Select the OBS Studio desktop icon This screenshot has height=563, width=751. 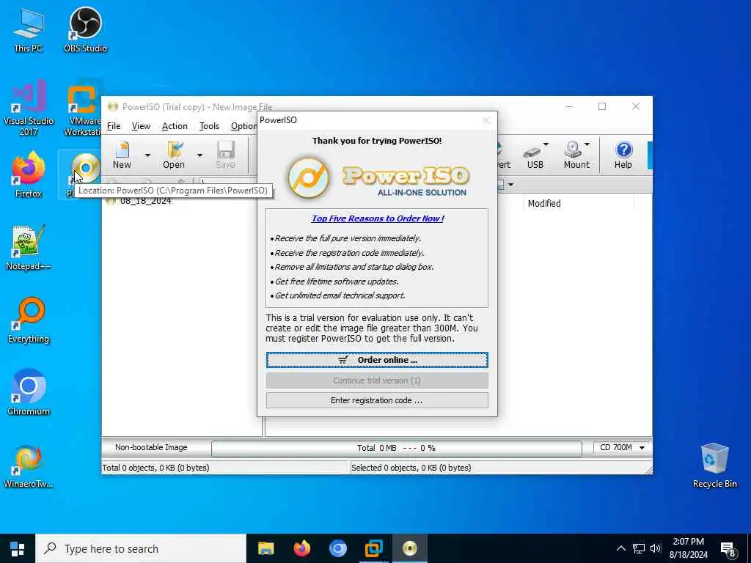tap(85, 29)
